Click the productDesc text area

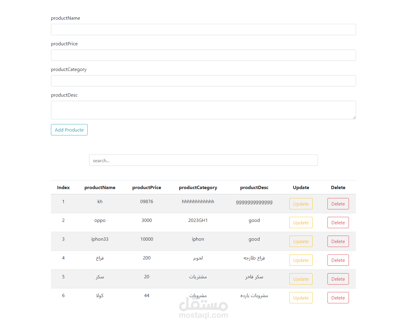[203, 110]
